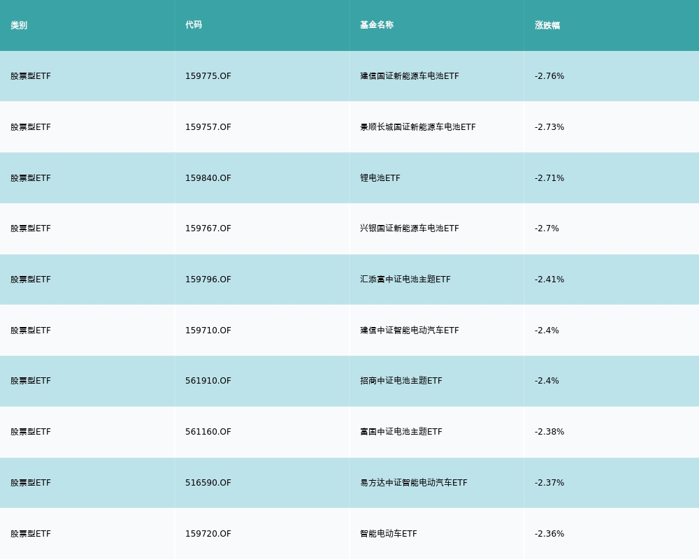Select 易方达中证智能电动汽车ETF fund

[413, 483]
